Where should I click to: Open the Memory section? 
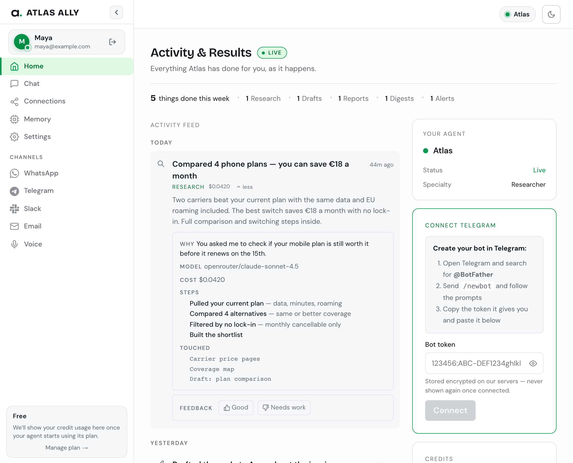(x=67, y=119)
